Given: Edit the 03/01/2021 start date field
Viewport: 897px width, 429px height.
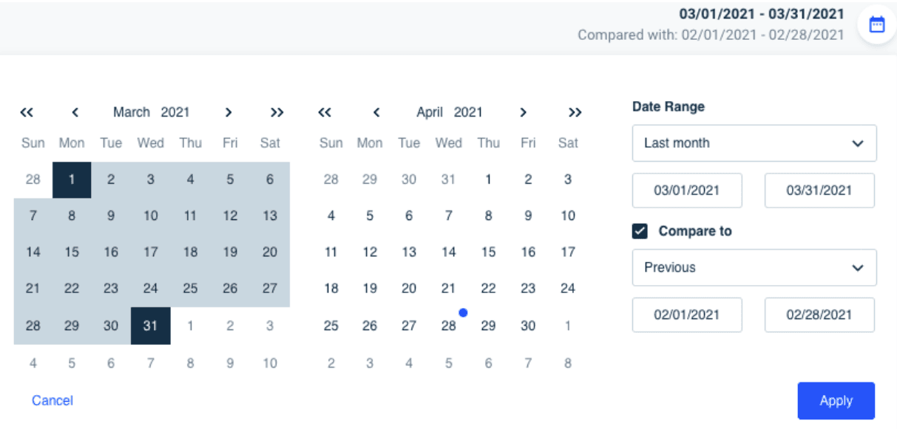Looking at the screenshot, I should tap(687, 191).
